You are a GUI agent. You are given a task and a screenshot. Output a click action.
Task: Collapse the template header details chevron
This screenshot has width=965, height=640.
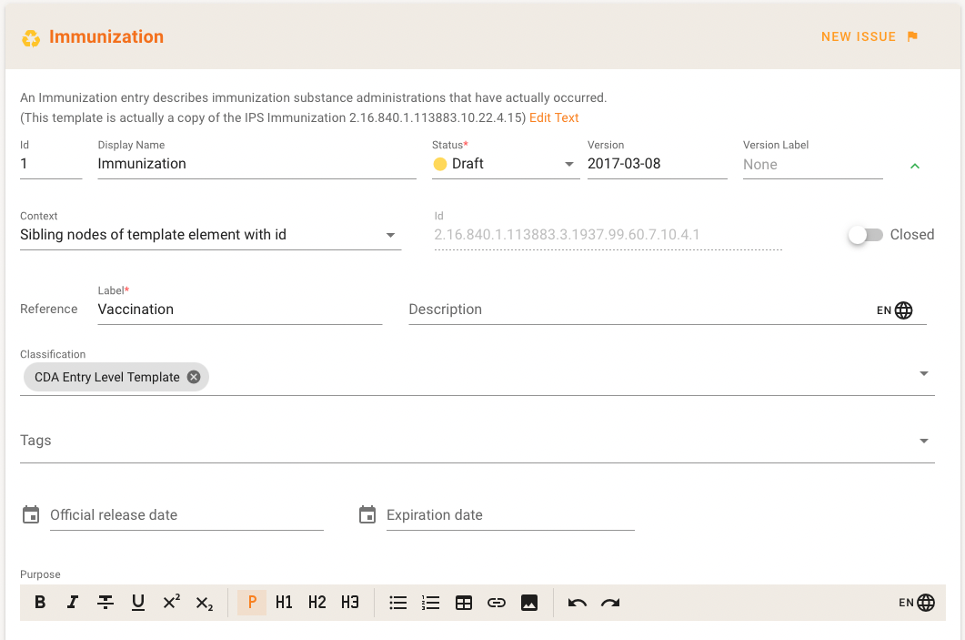point(915,166)
